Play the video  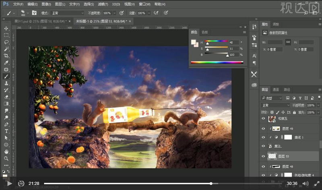9,184
